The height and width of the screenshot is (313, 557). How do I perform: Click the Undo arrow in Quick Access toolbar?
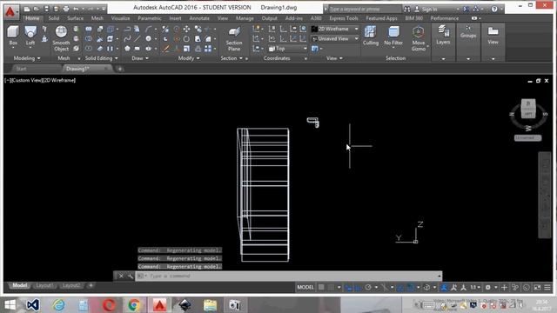pyautogui.click(x=76, y=9)
